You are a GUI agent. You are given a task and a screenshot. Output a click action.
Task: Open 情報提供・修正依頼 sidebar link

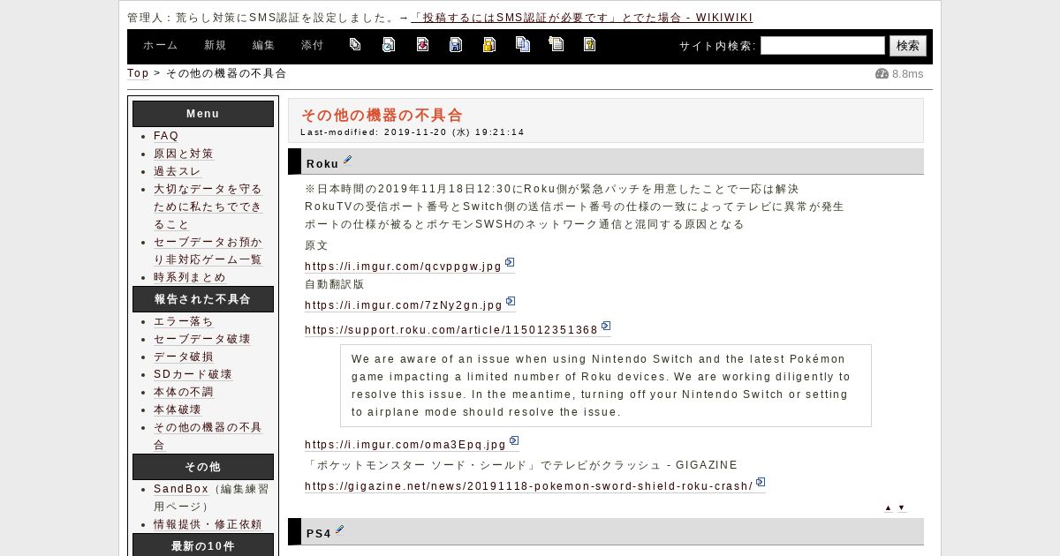point(208,524)
